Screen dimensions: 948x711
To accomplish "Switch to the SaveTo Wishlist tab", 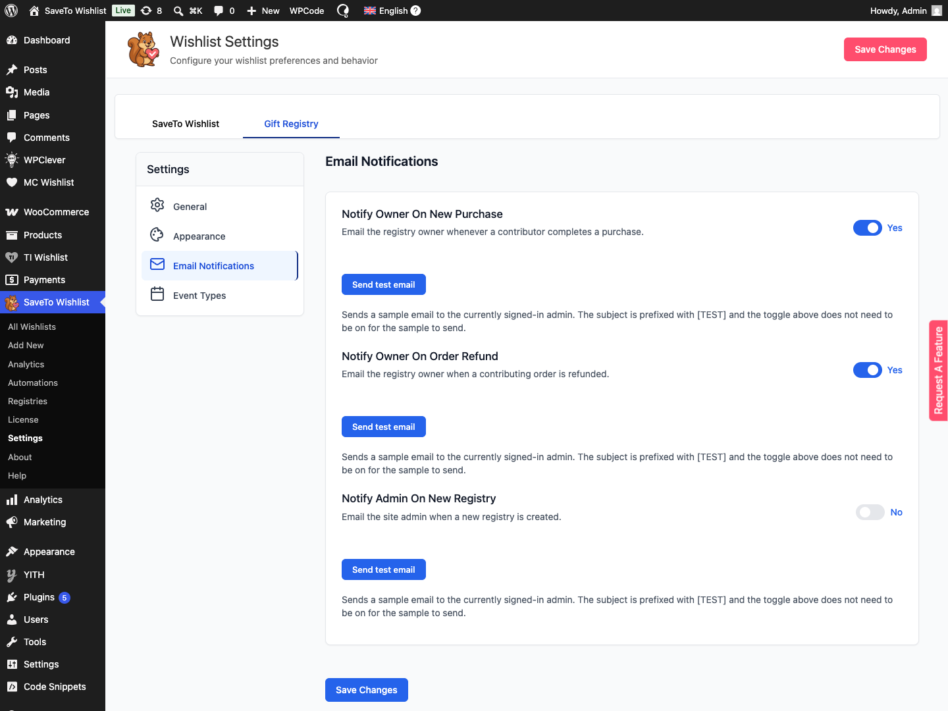I will (186, 124).
